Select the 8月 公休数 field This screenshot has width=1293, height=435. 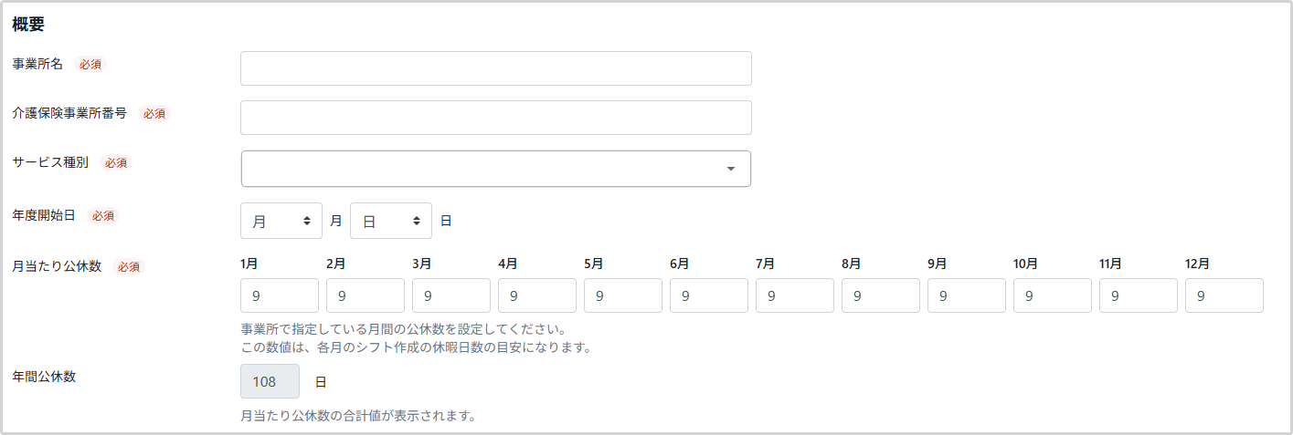(881, 295)
